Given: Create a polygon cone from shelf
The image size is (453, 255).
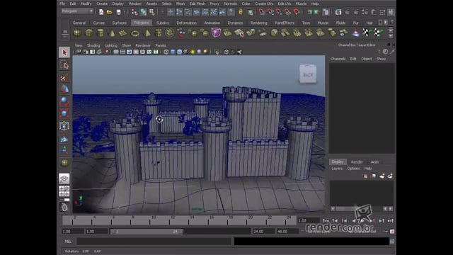Looking at the screenshot, I should point(112,33).
